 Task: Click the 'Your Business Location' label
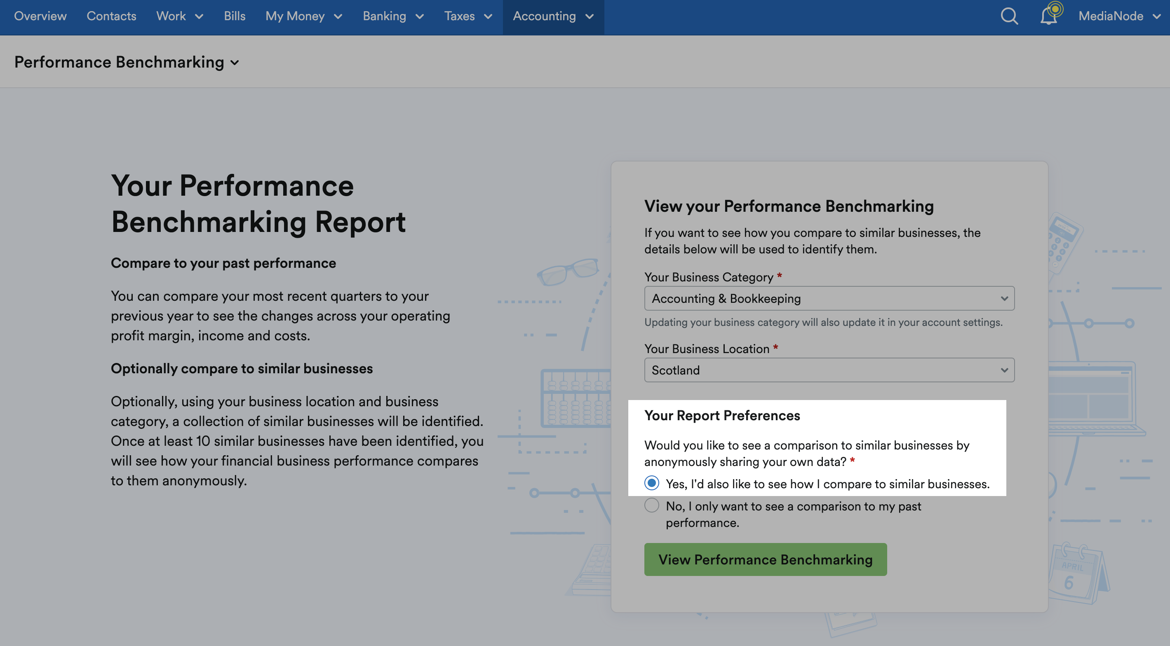pos(707,349)
